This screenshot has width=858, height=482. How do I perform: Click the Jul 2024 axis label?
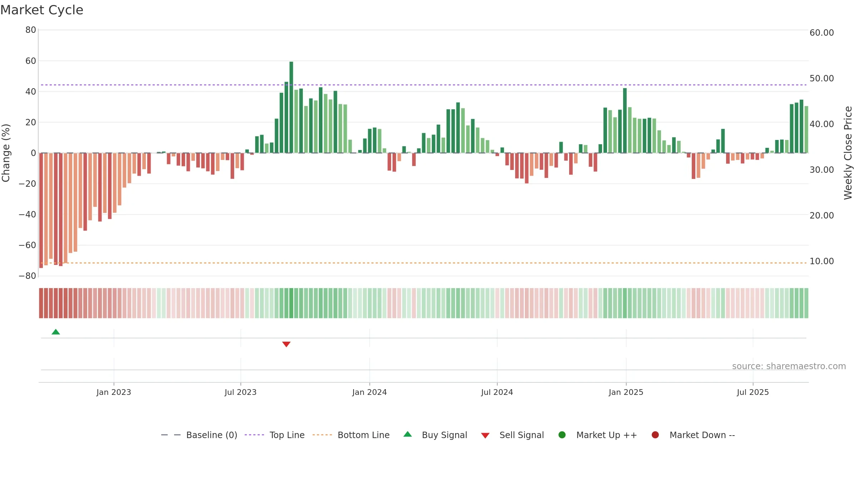(x=497, y=392)
